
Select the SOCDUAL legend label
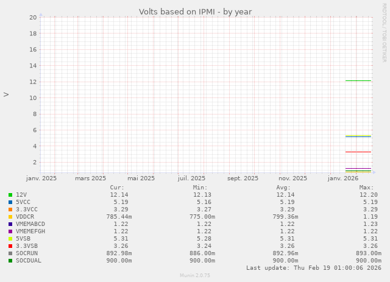point(29,261)
